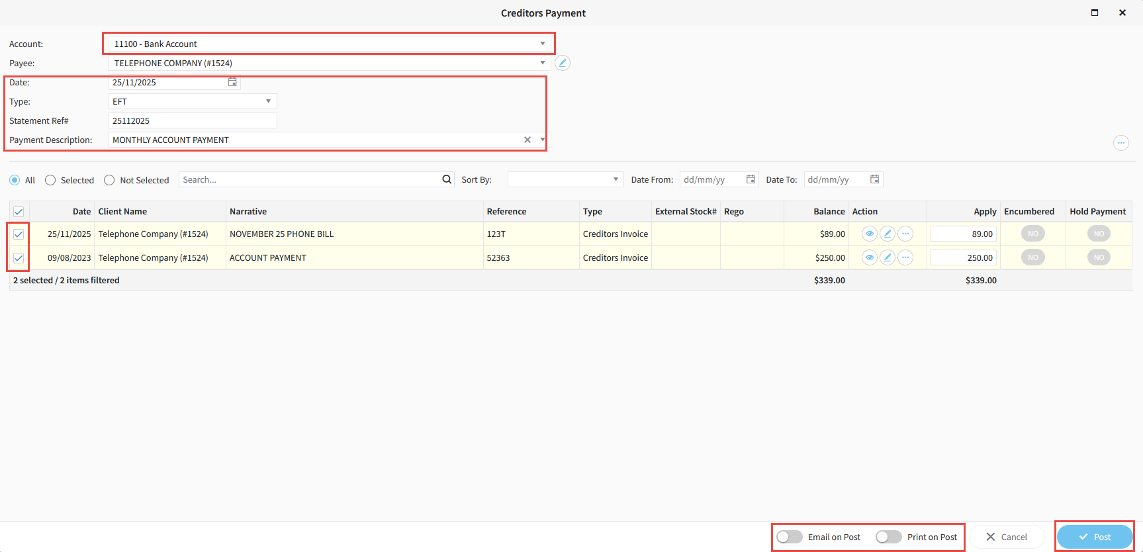Screen dimensions: 1143x552
Task: Open the Type dropdown showing EFT
Action: pyautogui.click(x=268, y=101)
